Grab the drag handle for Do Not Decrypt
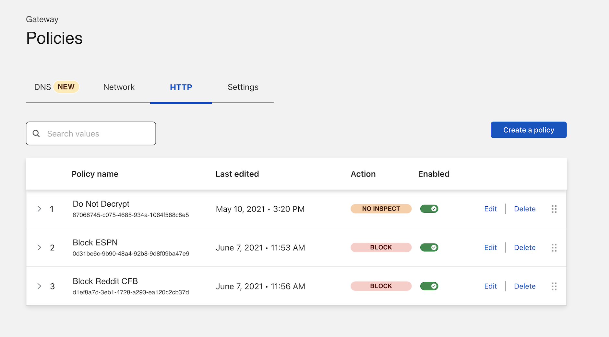Image resolution: width=609 pixels, height=337 pixels. [x=554, y=209]
